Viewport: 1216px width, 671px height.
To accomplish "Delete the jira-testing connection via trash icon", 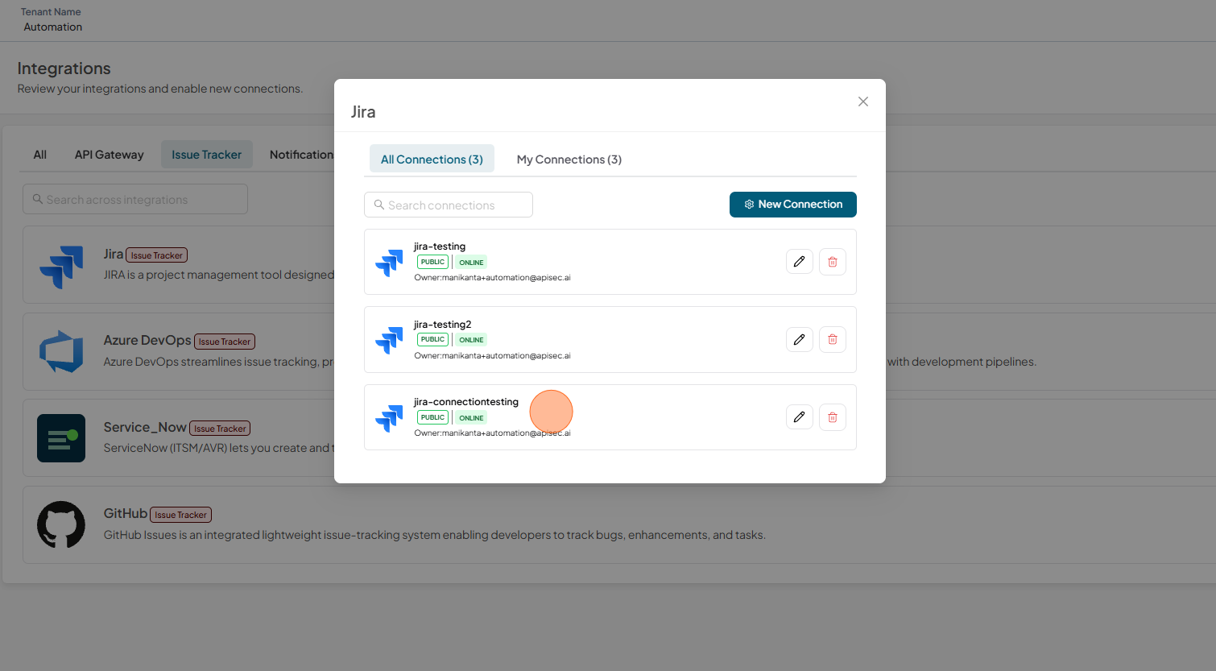I will (833, 262).
